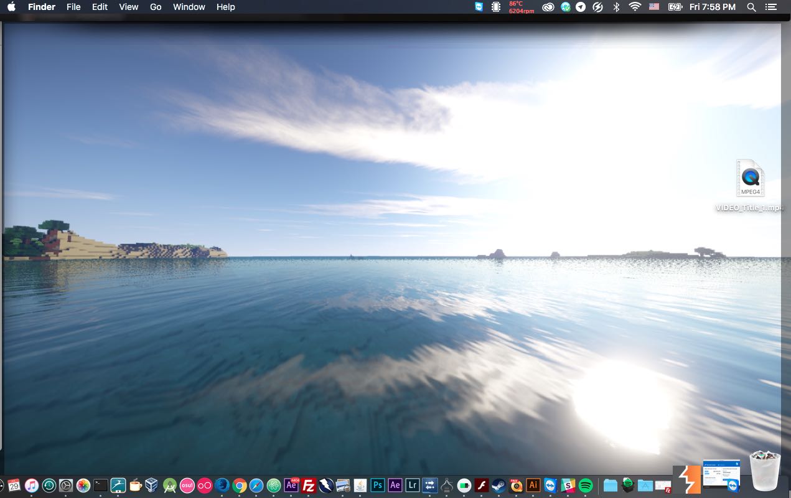Open Terminal from the dock
791x498 pixels.
click(101, 486)
